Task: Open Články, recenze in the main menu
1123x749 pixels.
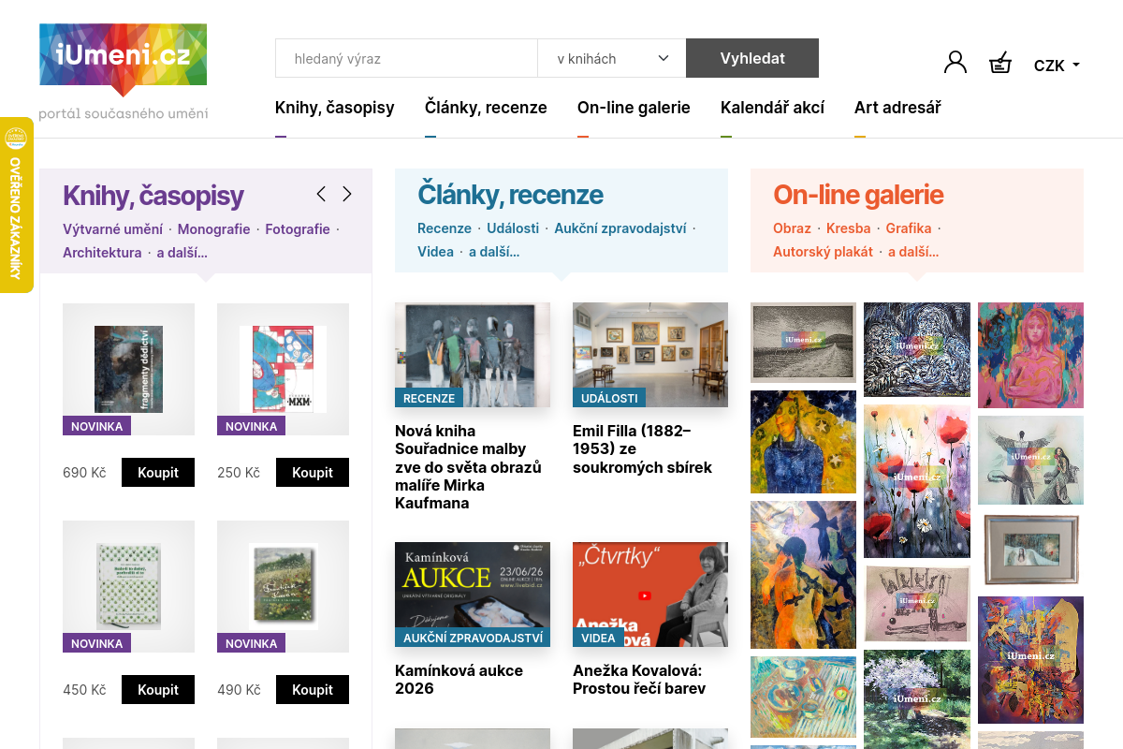Action: point(486,108)
